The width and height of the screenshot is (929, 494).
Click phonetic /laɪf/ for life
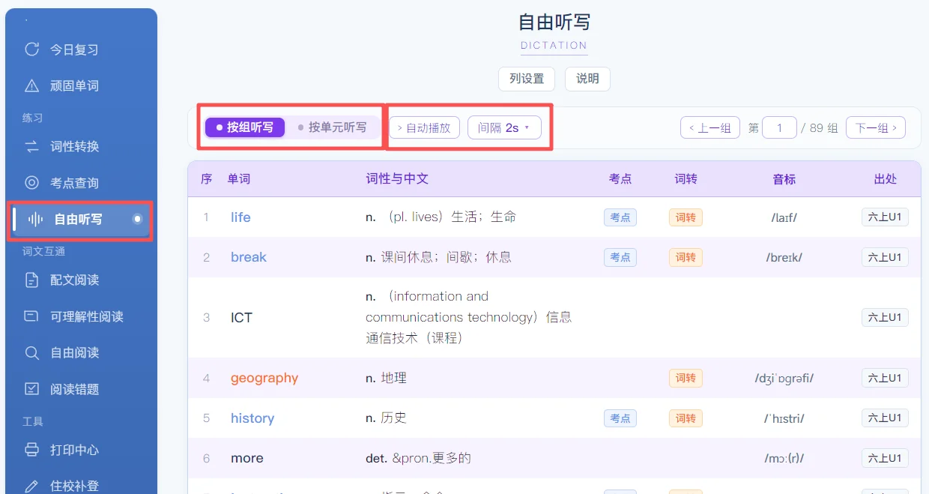784,217
